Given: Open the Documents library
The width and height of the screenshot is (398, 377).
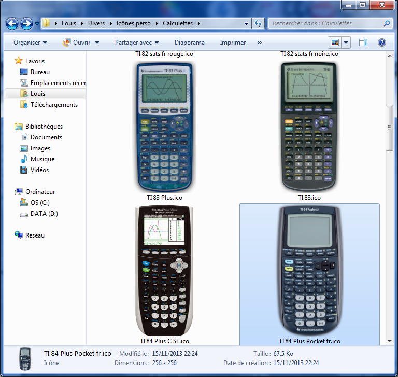Looking at the screenshot, I should point(41,137).
